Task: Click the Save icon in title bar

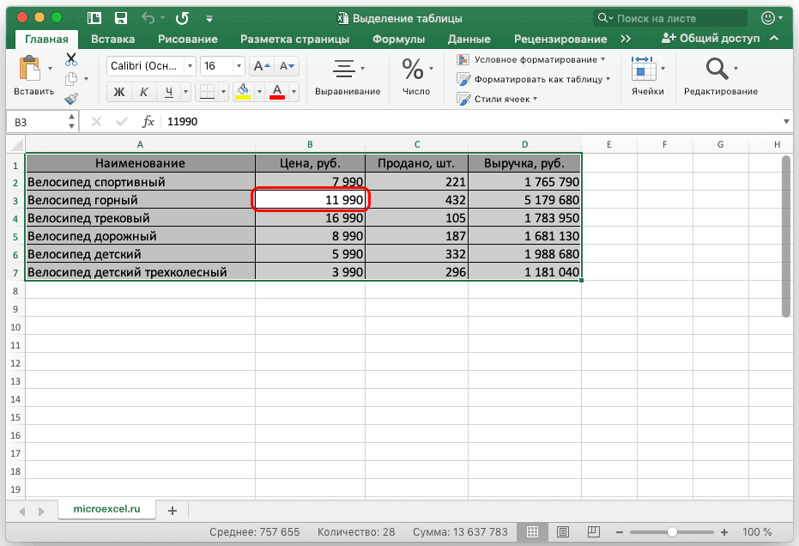Action: (120, 18)
